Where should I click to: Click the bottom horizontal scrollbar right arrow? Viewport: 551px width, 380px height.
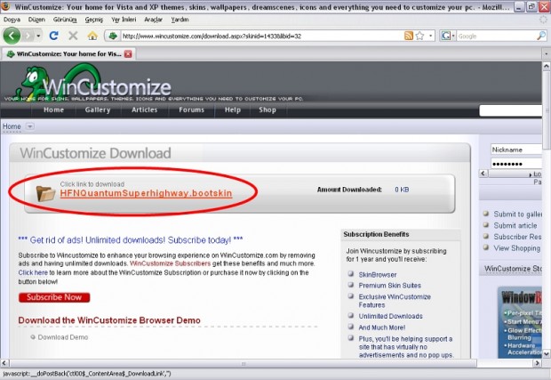[x=537, y=363]
